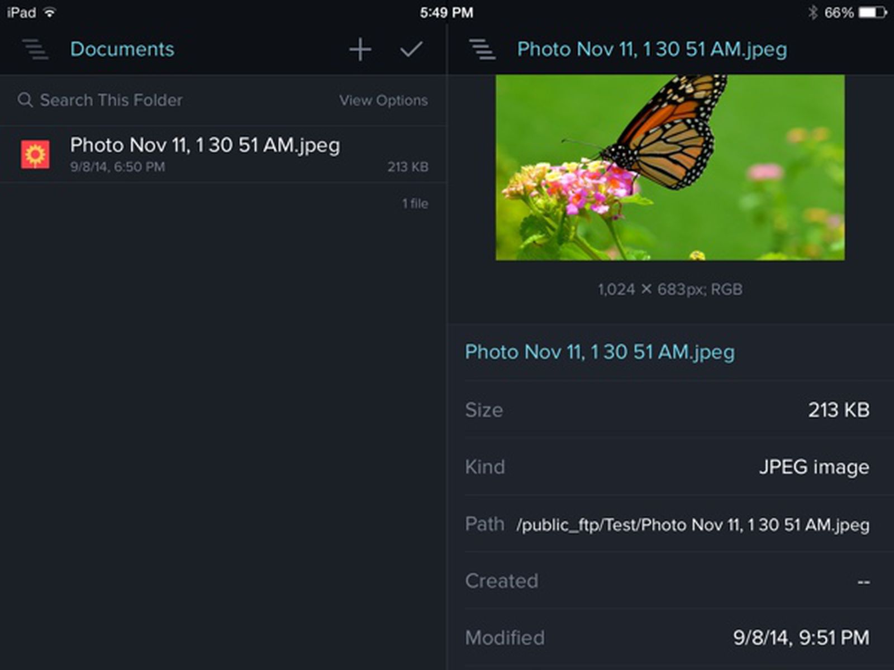The image size is (894, 670).
Task: Tap the battery indicator in status bar
Action: point(872,12)
